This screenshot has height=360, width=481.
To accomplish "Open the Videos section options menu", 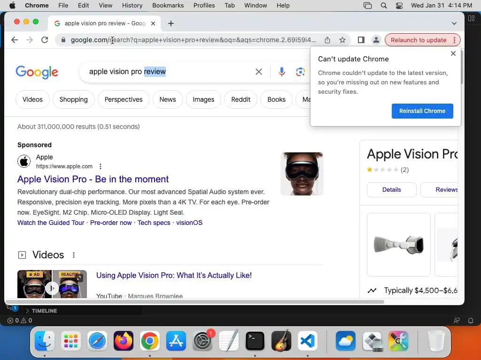I will 74,255.
